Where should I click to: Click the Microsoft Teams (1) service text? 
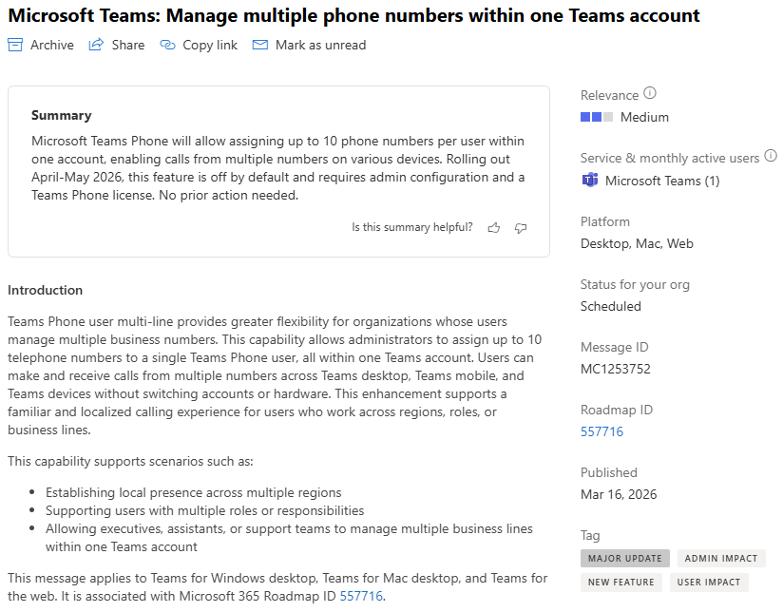coord(662,181)
